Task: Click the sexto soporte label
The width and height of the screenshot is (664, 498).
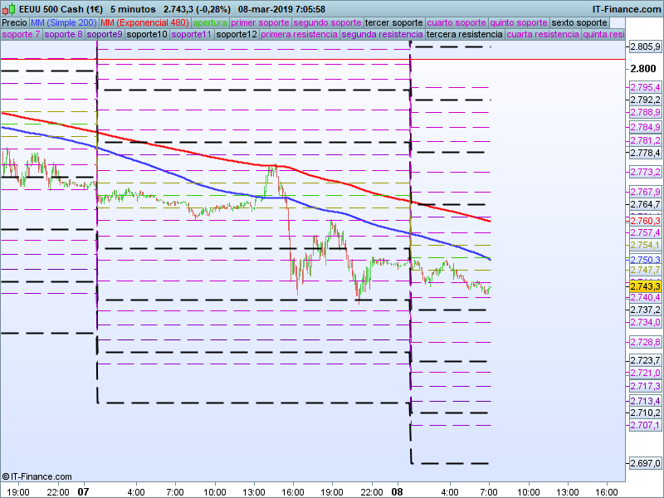Action: click(579, 23)
